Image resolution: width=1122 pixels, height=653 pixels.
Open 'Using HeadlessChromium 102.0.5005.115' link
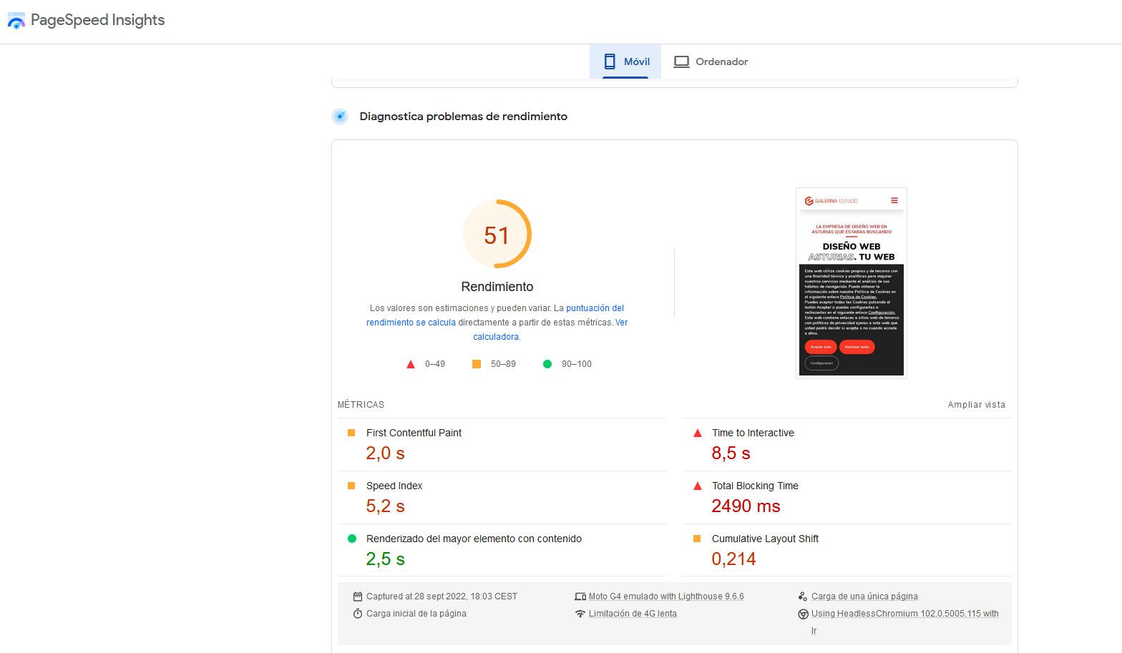905,622
